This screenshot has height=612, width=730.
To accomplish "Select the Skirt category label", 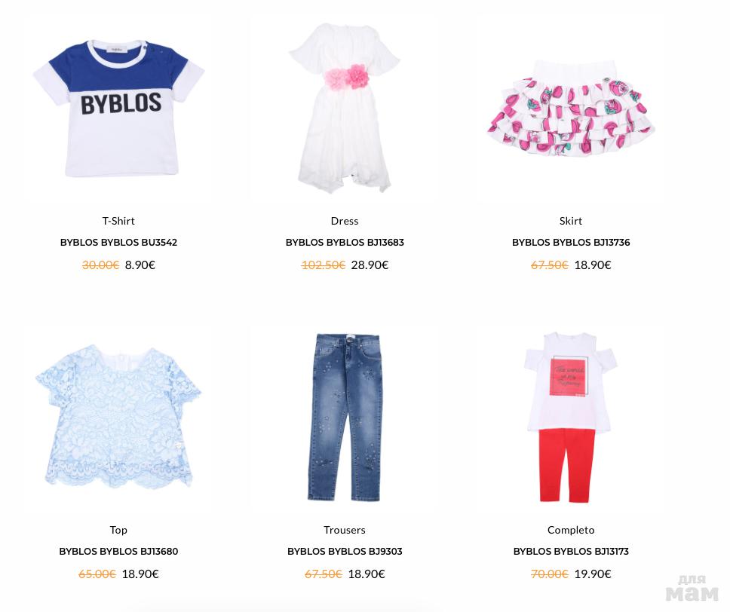I will click(571, 221).
